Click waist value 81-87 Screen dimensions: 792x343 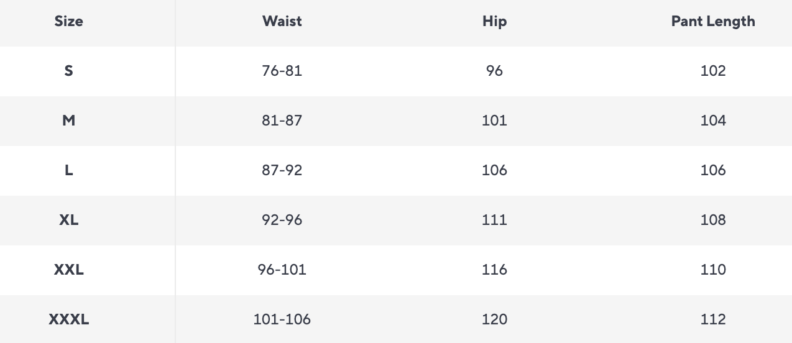point(282,121)
